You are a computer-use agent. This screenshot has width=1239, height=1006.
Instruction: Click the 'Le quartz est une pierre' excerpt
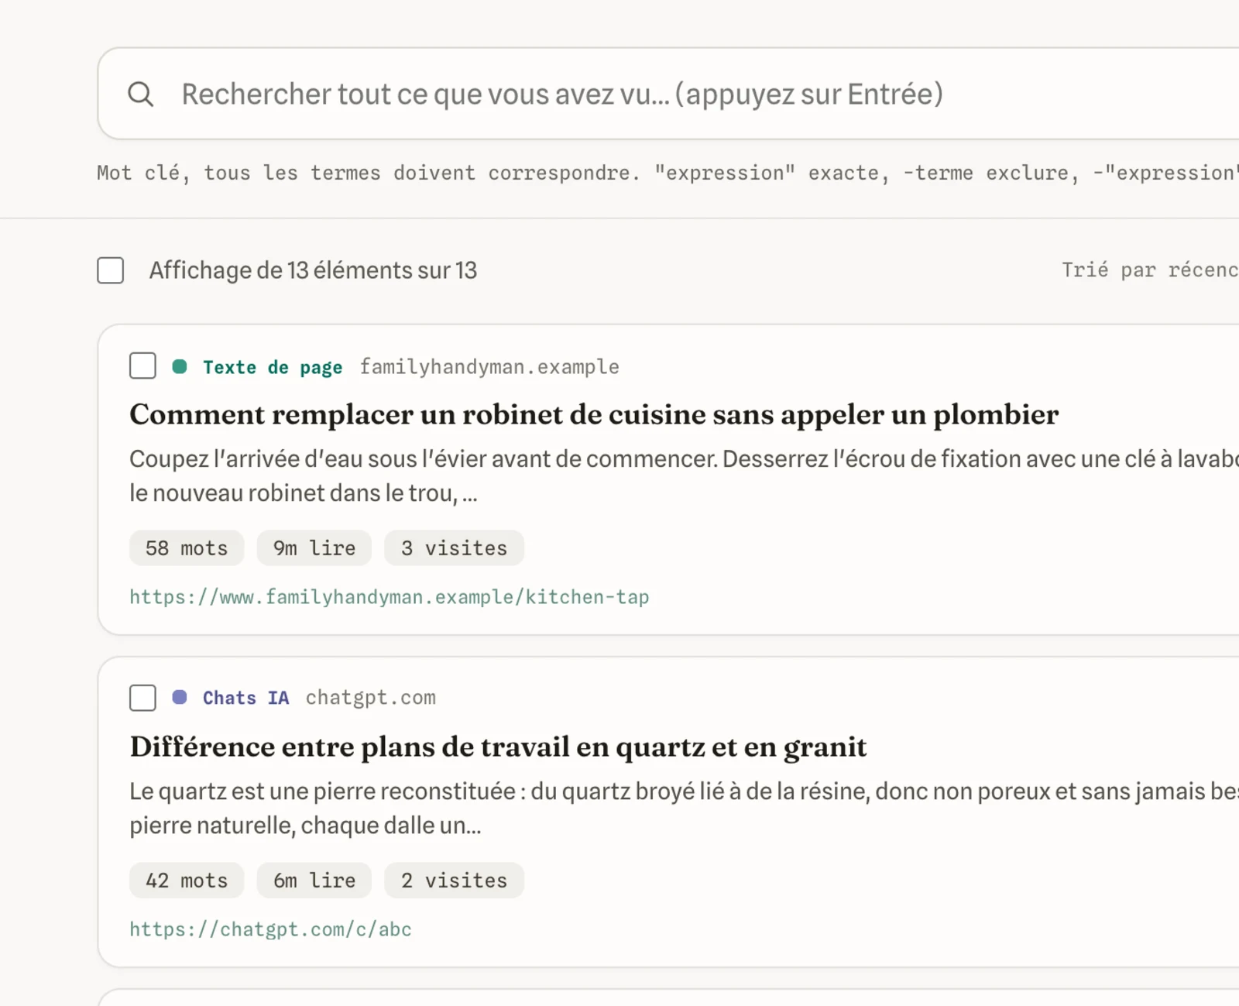coord(684,808)
